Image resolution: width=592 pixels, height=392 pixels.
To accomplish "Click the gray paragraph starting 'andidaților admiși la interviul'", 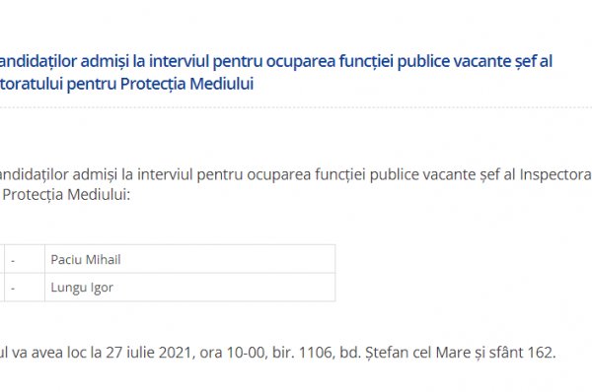I will [x=296, y=185].
